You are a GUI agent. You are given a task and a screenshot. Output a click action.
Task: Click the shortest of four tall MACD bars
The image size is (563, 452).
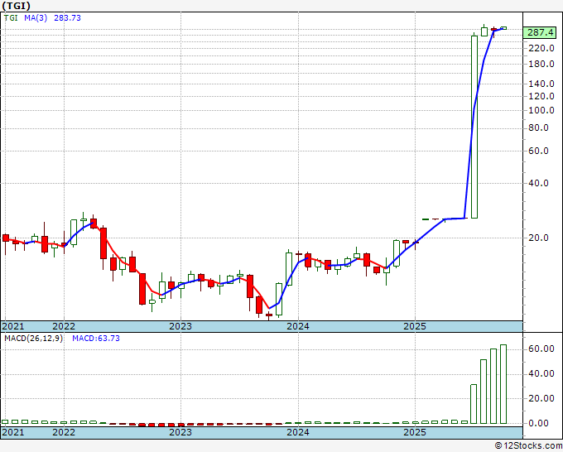474,404
